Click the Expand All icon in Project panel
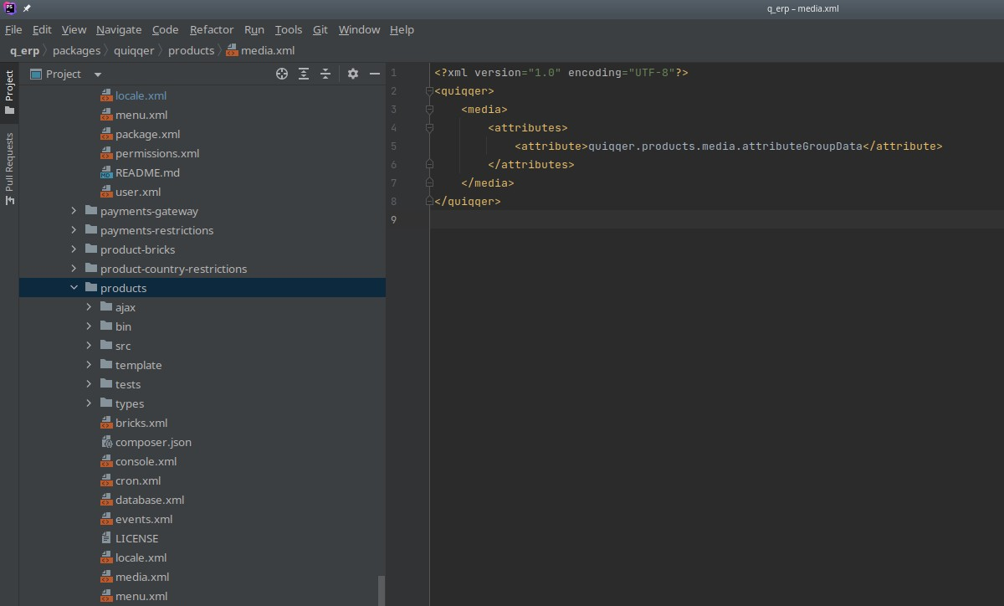This screenshot has height=606, width=1004. (304, 74)
